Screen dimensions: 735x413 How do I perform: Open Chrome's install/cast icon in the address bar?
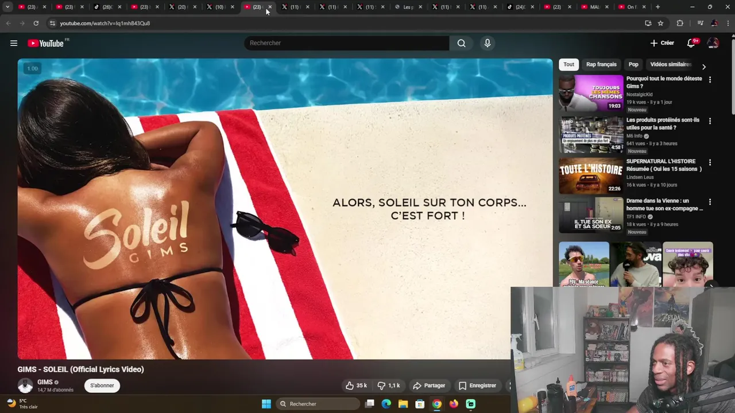[648, 23]
